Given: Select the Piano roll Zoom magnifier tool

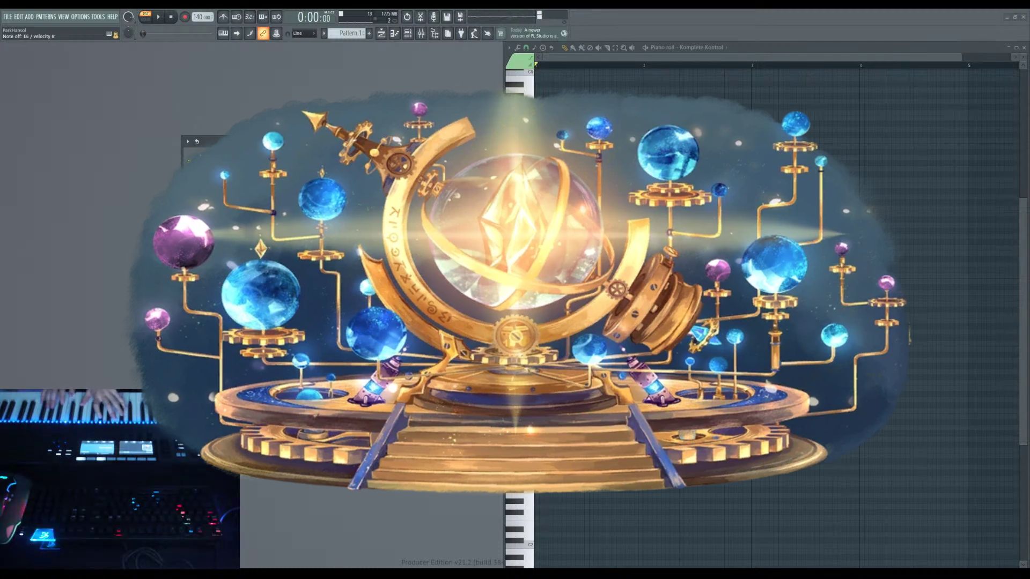Looking at the screenshot, I should [x=624, y=48].
